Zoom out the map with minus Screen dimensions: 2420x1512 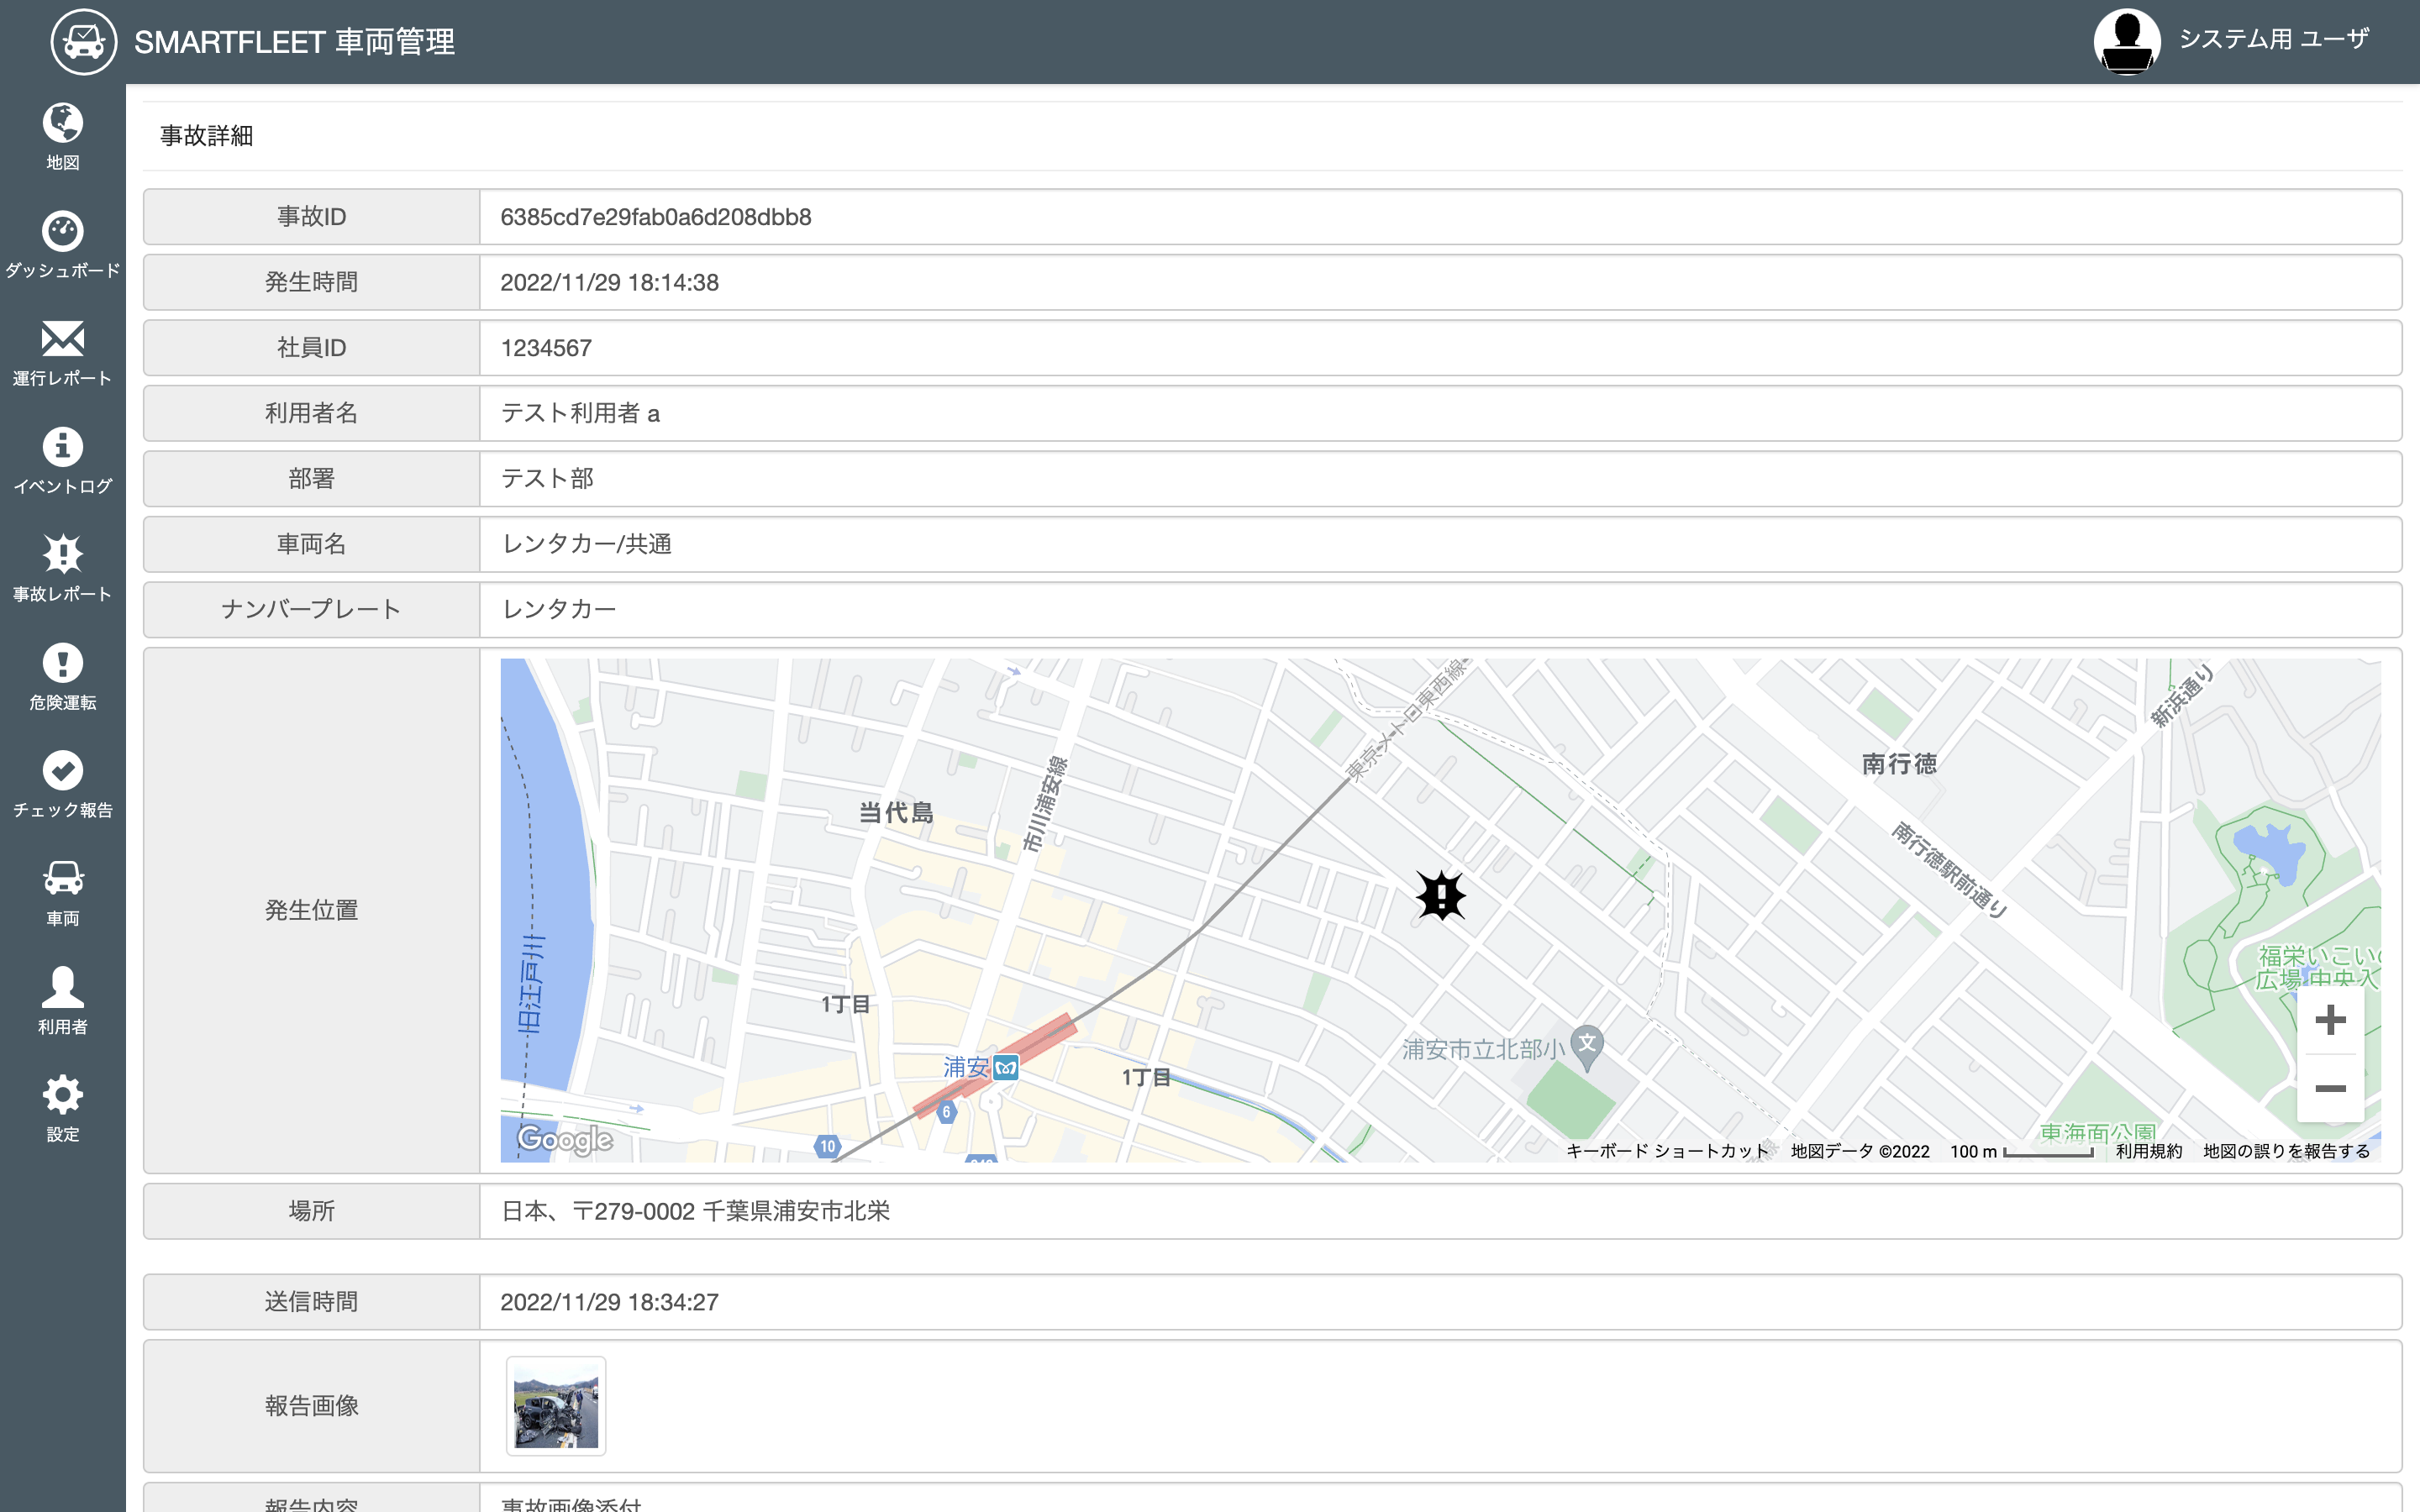(2330, 1089)
